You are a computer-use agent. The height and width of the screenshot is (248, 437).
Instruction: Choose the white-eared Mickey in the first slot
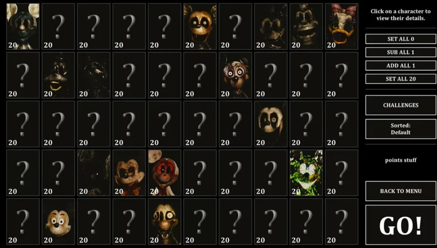[x=23, y=27]
